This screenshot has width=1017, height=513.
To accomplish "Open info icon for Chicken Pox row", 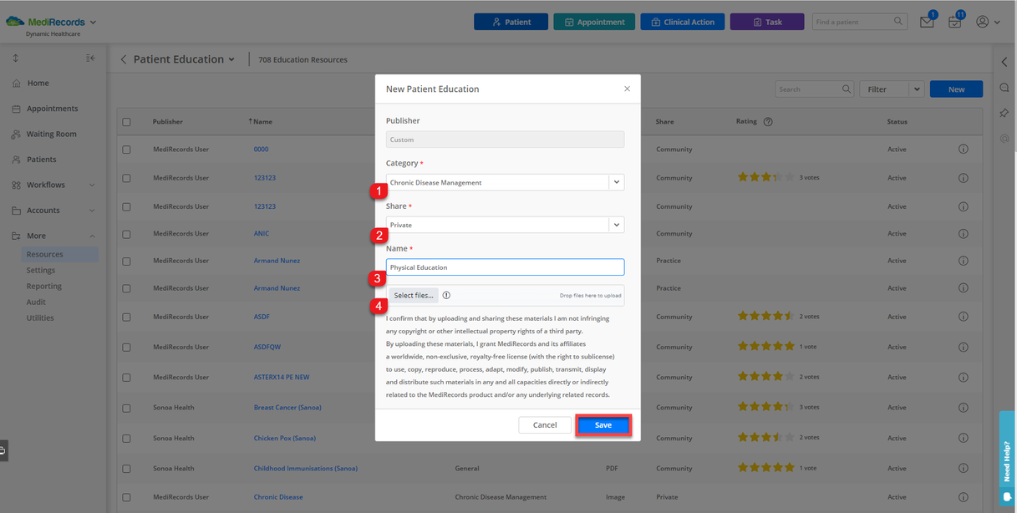I will coord(963,438).
